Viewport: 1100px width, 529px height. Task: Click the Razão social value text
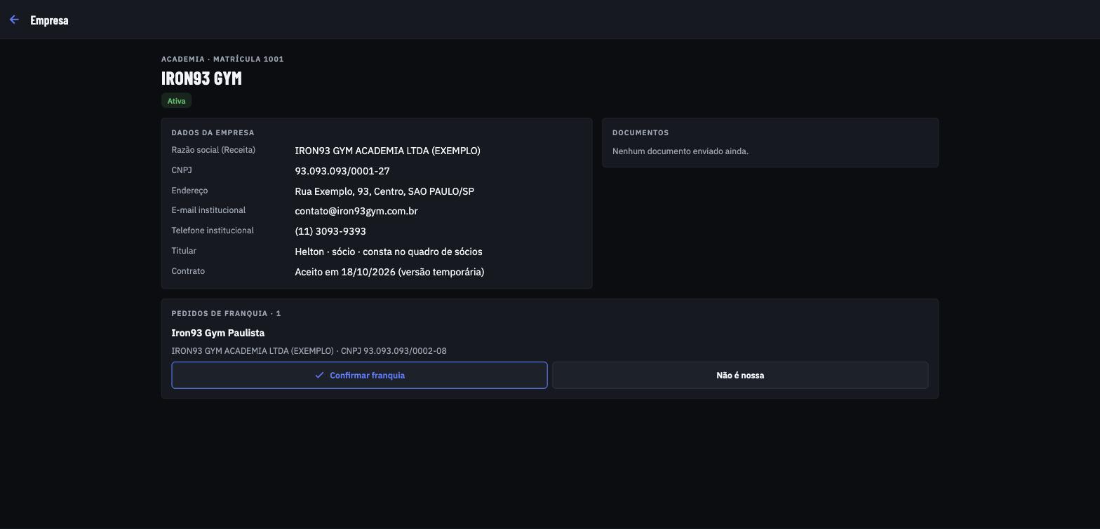pos(387,151)
